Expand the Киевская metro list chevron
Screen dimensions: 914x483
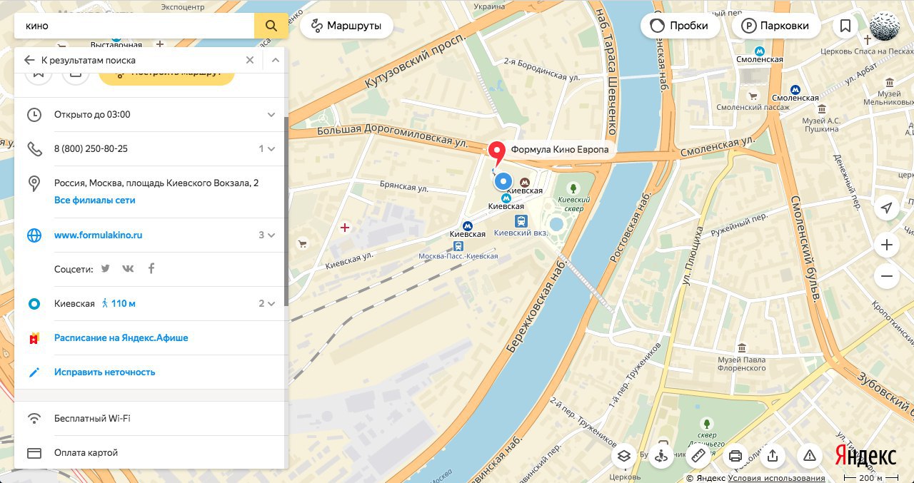click(x=271, y=303)
